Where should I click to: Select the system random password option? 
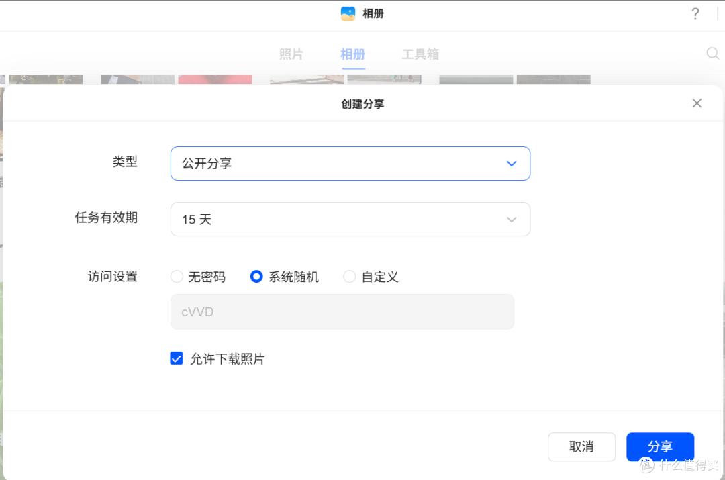(256, 277)
